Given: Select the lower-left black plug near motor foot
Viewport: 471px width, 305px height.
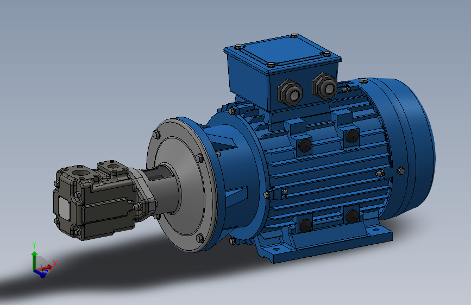Looking at the screenshot, I should [305, 225].
